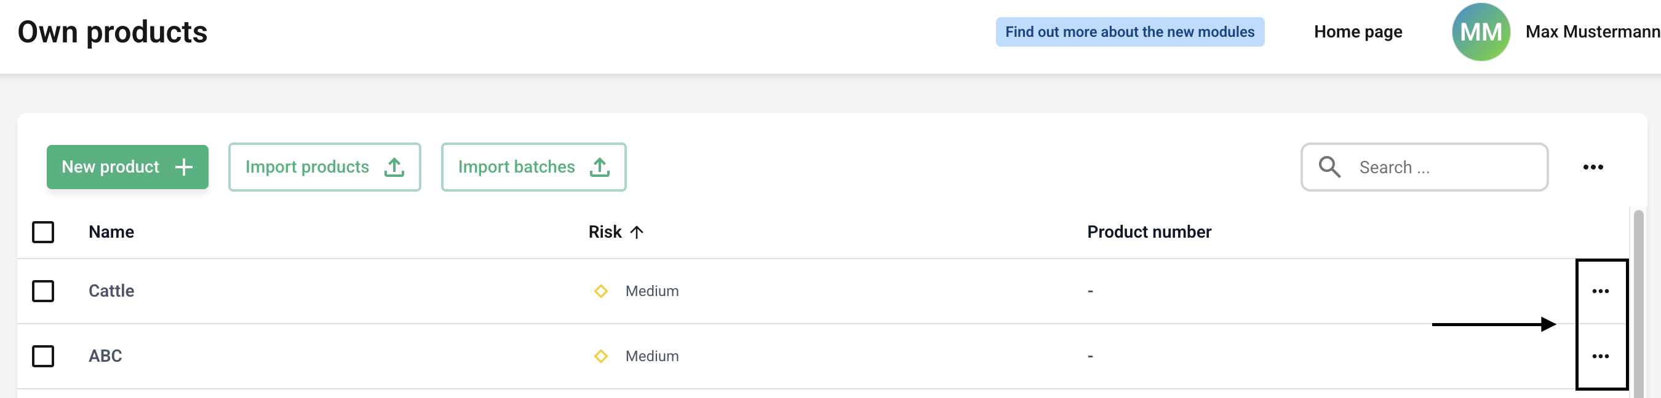The image size is (1661, 398).
Task: Check the ABC row checkbox
Action: coord(43,356)
